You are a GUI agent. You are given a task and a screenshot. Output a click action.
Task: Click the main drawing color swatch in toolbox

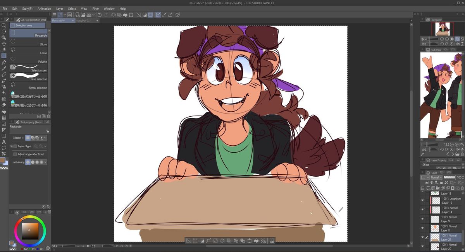coord(3,160)
